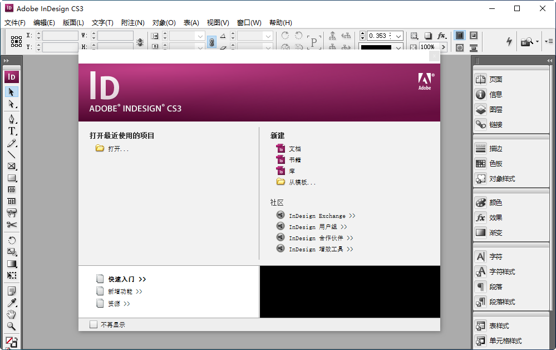Select the Free Transform tool
Viewport: 556px width, 350px height.
point(11,275)
